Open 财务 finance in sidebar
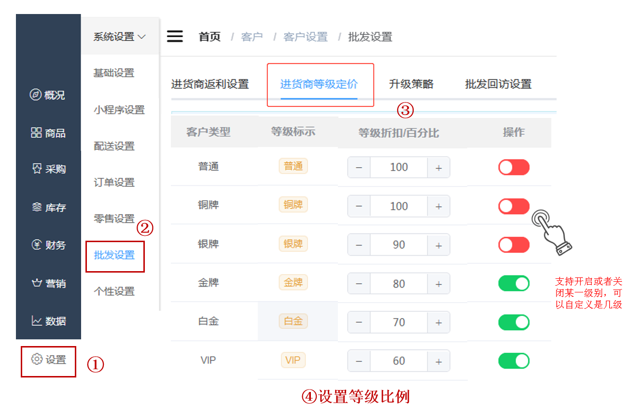The image size is (629, 420). (48, 245)
